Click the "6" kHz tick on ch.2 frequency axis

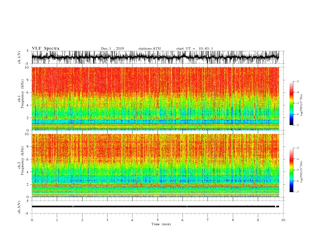pos(28,159)
